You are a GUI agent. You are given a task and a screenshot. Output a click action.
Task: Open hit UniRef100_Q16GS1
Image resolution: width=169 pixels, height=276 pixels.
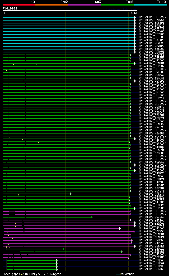click(x=152, y=150)
